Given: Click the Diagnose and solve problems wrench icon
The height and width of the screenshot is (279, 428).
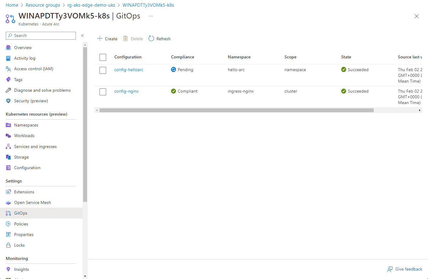Looking at the screenshot, I should pyautogui.click(x=8, y=90).
